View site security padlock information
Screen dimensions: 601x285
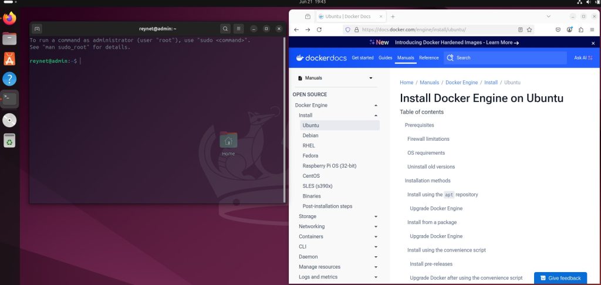(x=356, y=29)
